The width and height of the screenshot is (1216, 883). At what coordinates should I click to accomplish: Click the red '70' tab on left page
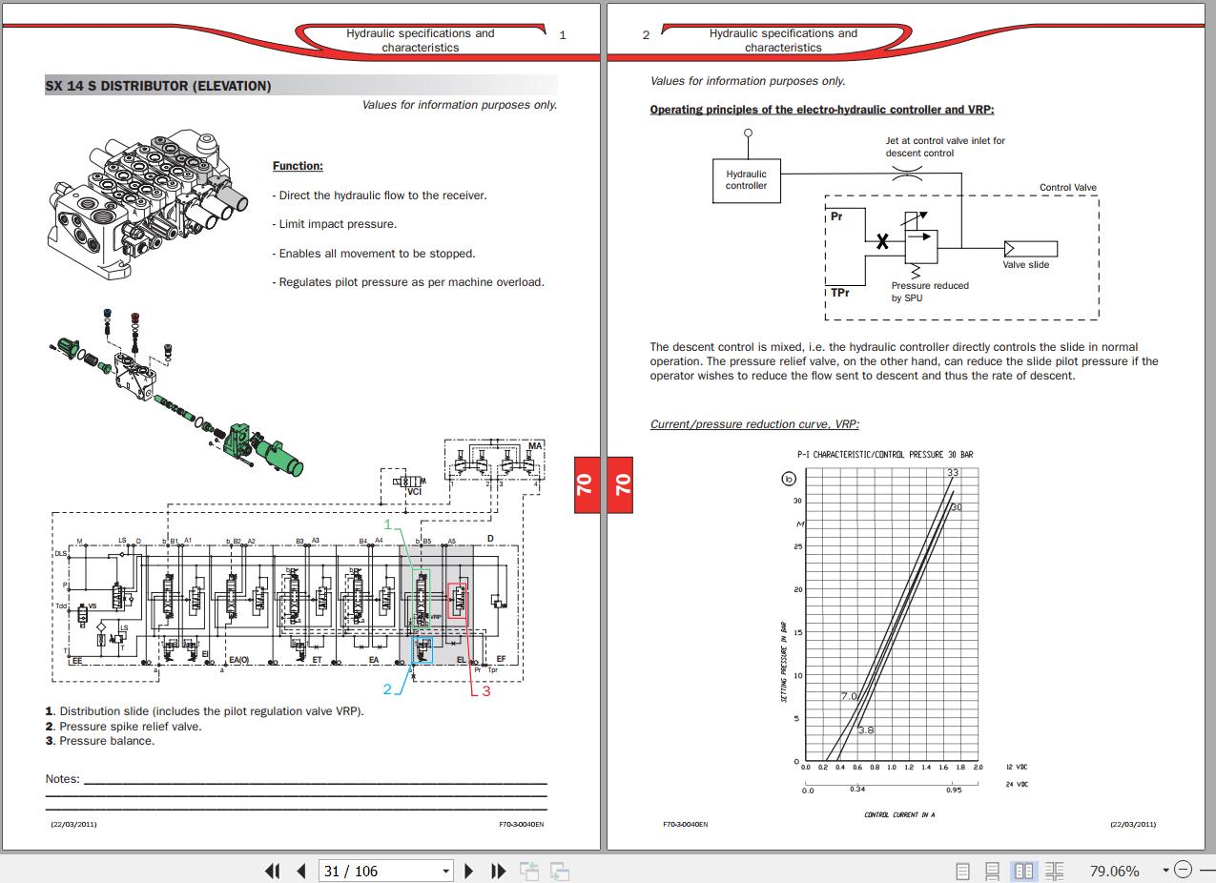(x=586, y=484)
